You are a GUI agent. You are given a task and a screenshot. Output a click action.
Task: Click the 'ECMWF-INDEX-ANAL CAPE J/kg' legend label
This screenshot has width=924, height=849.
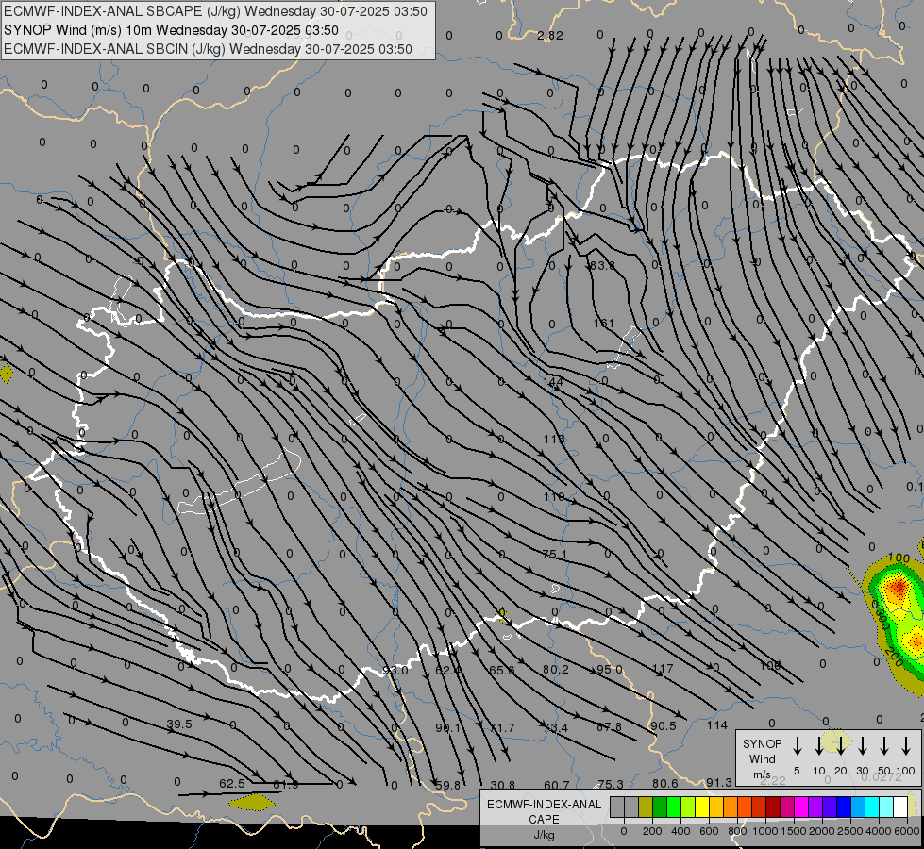(544, 819)
